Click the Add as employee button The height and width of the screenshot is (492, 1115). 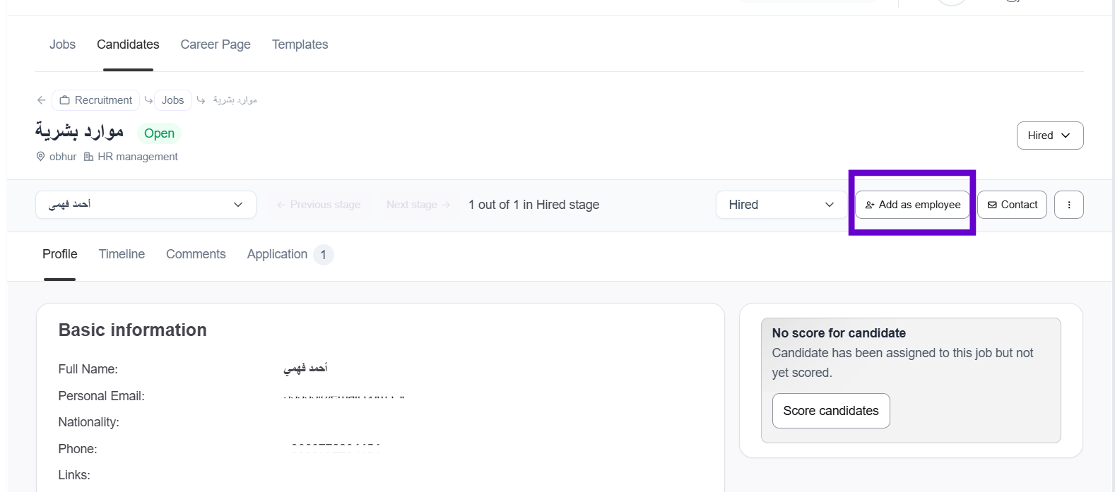912,205
